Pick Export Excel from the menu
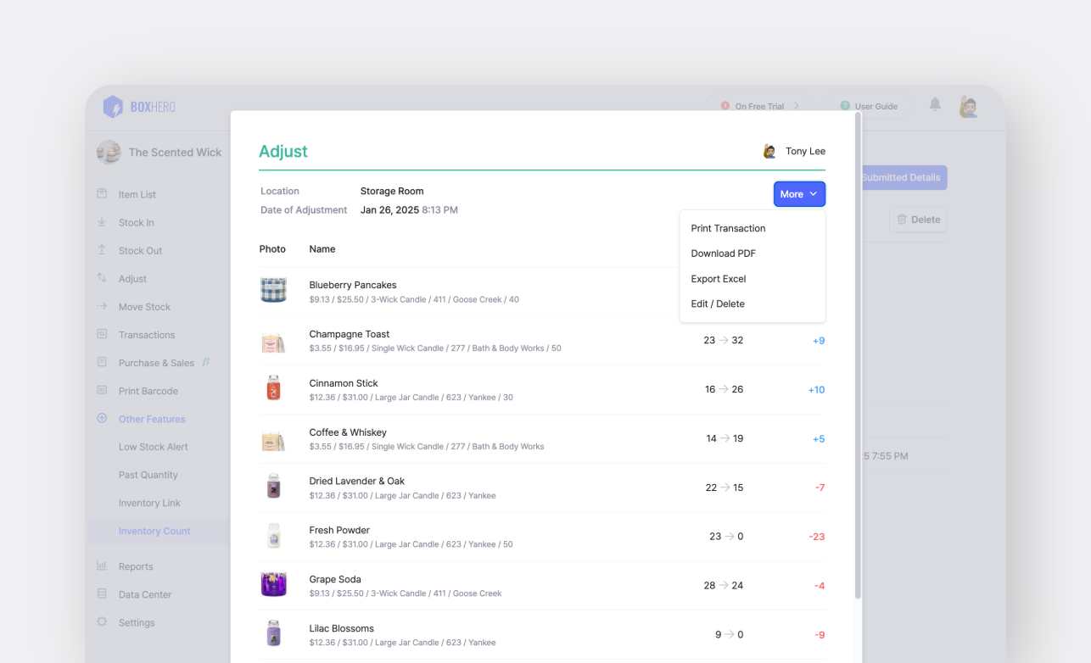1091x663 pixels. [x=718, y=279]
